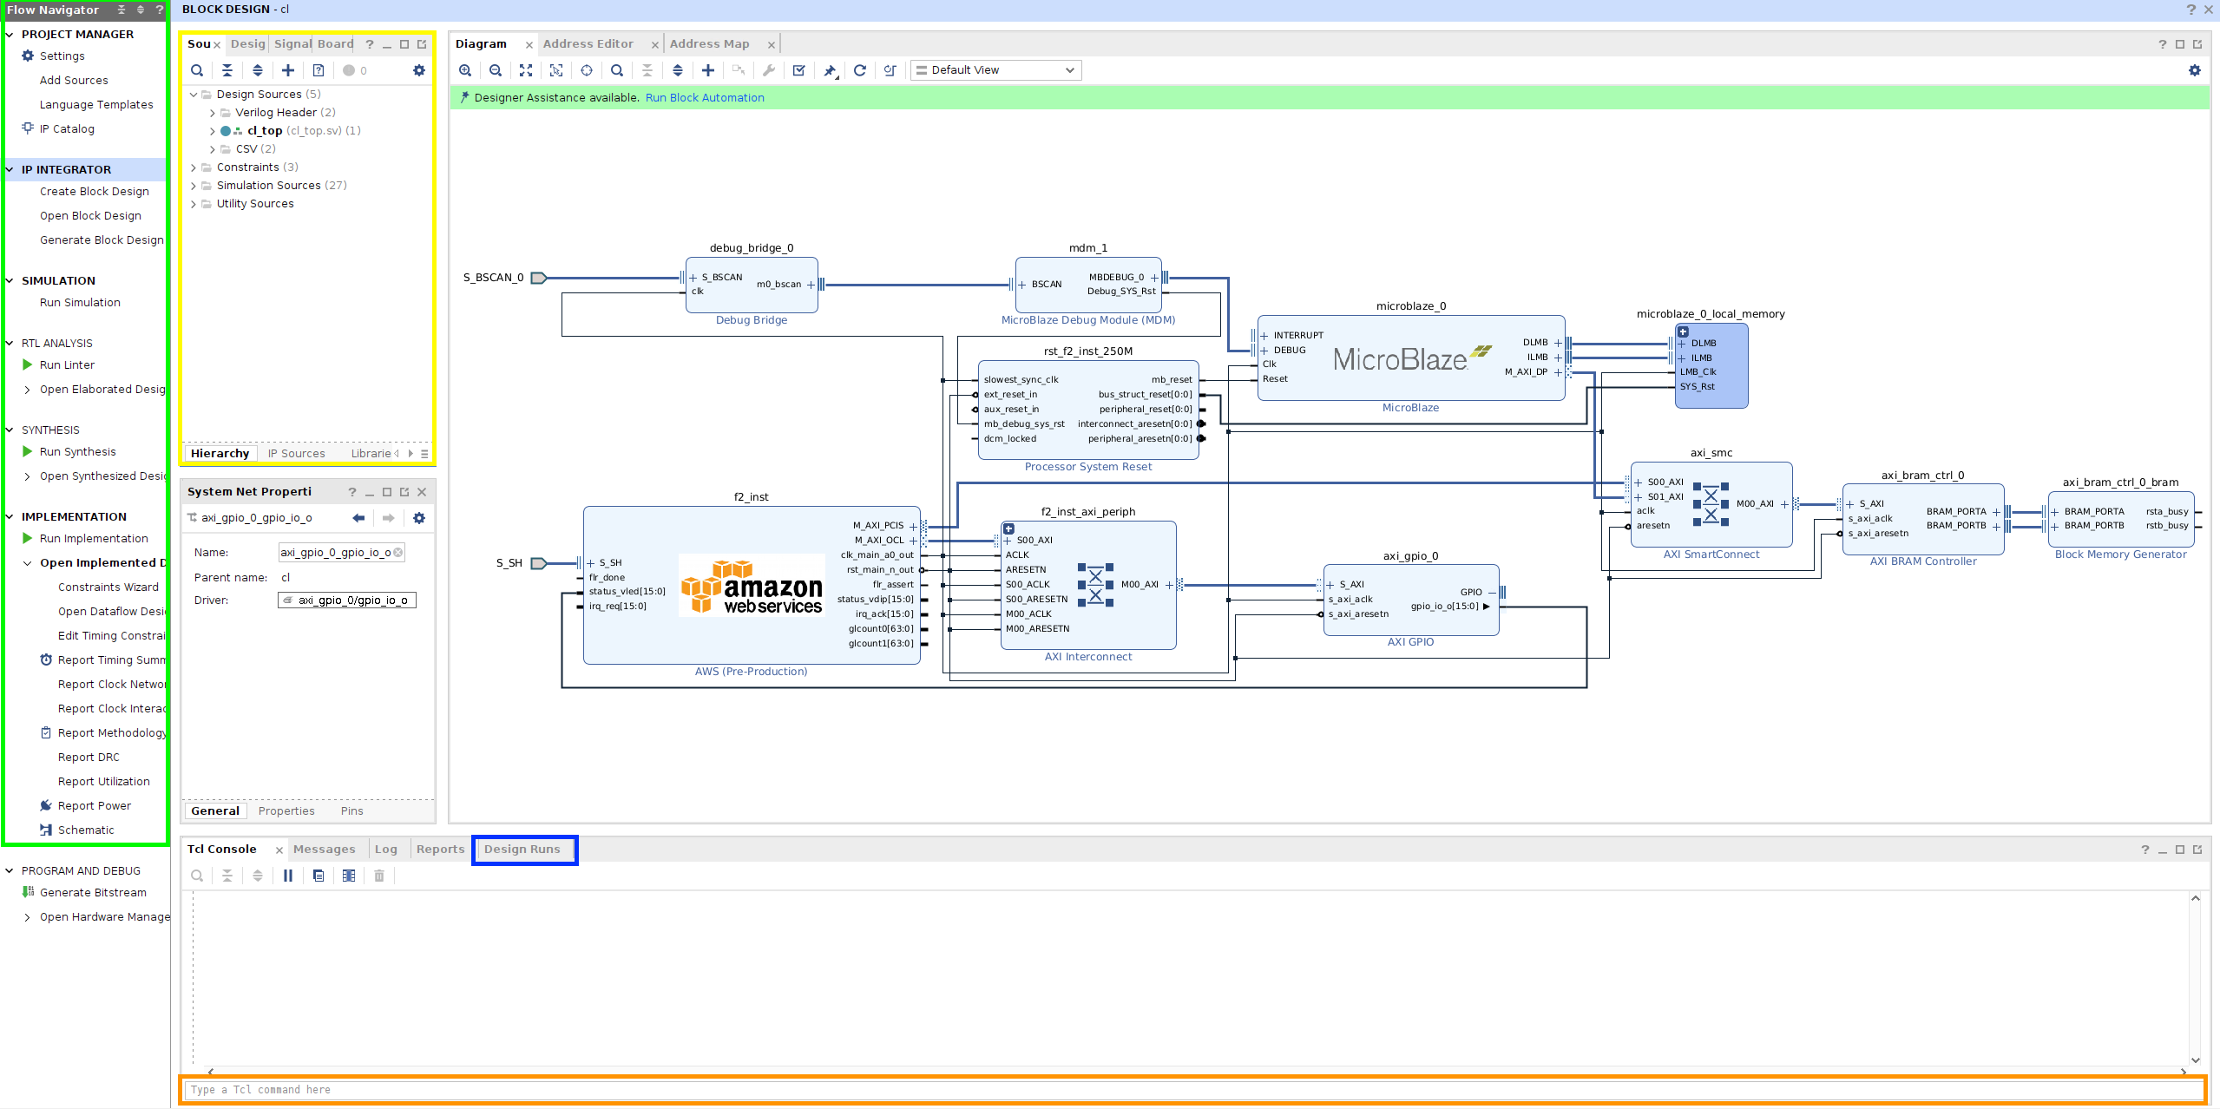The image size is (2220, 1109).
Task: Expand the Design Sources collapse-all icon
Action: pyautogui.click(x=227, y=70)
